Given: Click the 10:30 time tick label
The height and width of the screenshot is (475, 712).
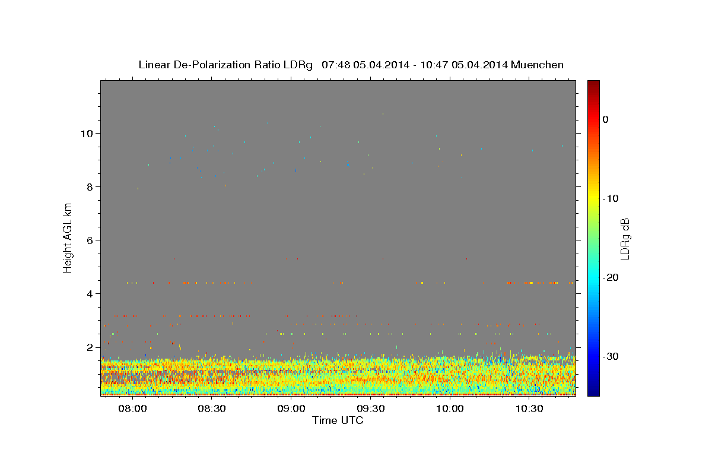Looking at the screenshot, I should [529, 409].
